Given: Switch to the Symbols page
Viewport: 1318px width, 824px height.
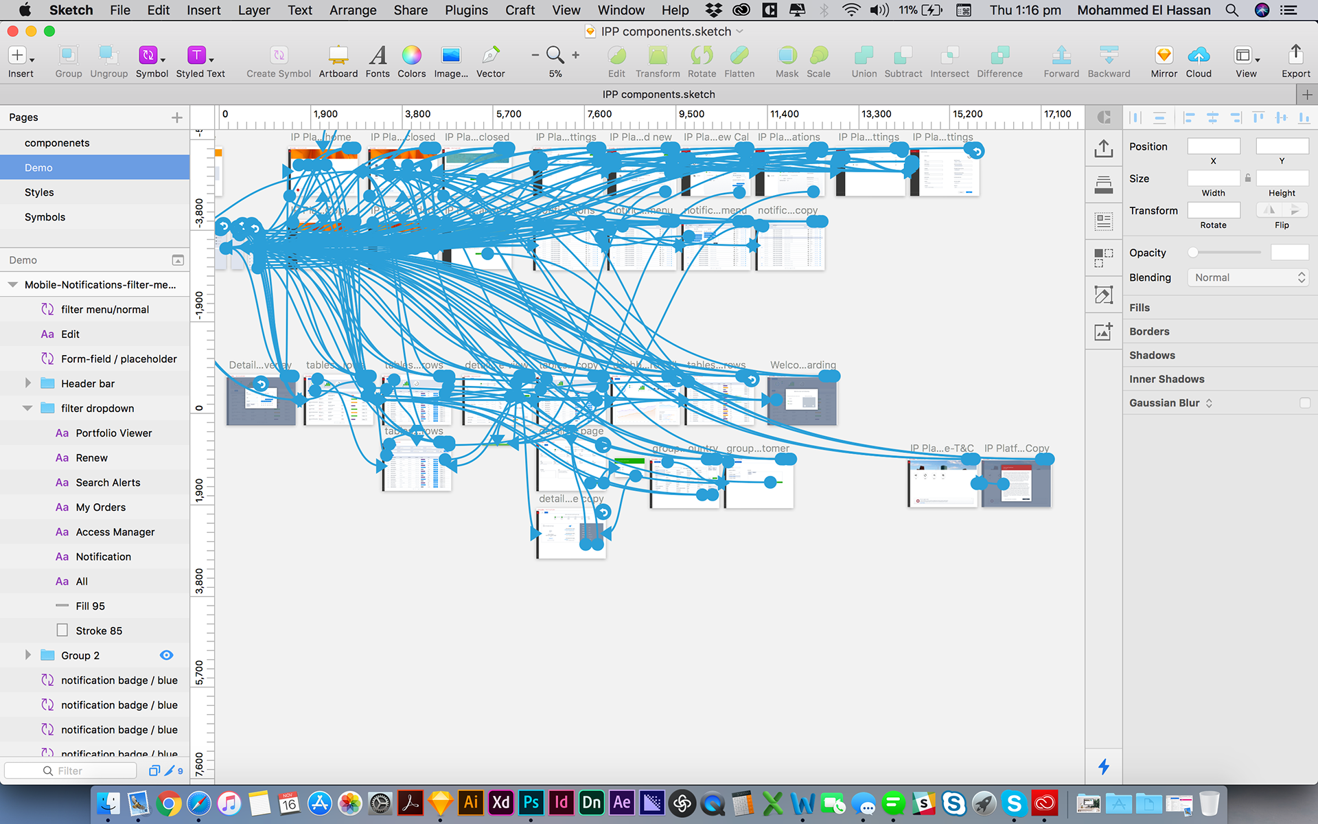Looking at the screenshot, I should tap(45, 217).
